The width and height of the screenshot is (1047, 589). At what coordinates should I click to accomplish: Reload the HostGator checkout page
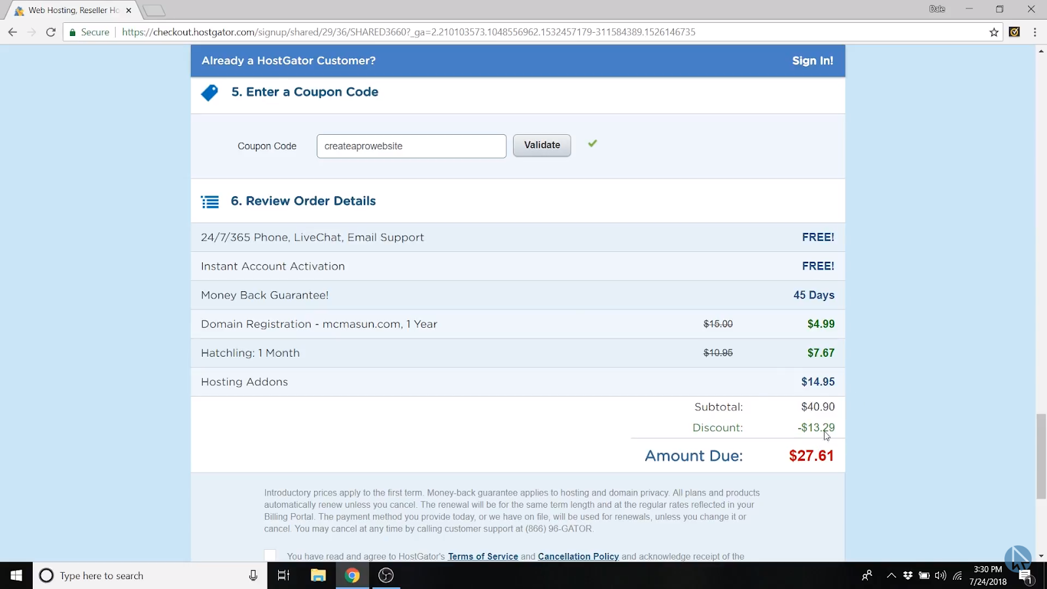coord(50,32)
